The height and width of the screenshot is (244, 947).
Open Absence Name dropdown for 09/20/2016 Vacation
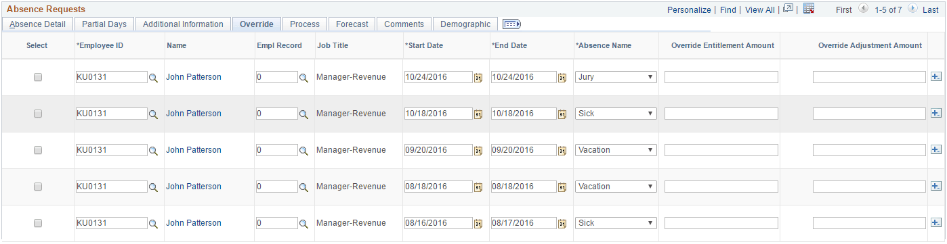pyautogui.click(x=616, y=150)
